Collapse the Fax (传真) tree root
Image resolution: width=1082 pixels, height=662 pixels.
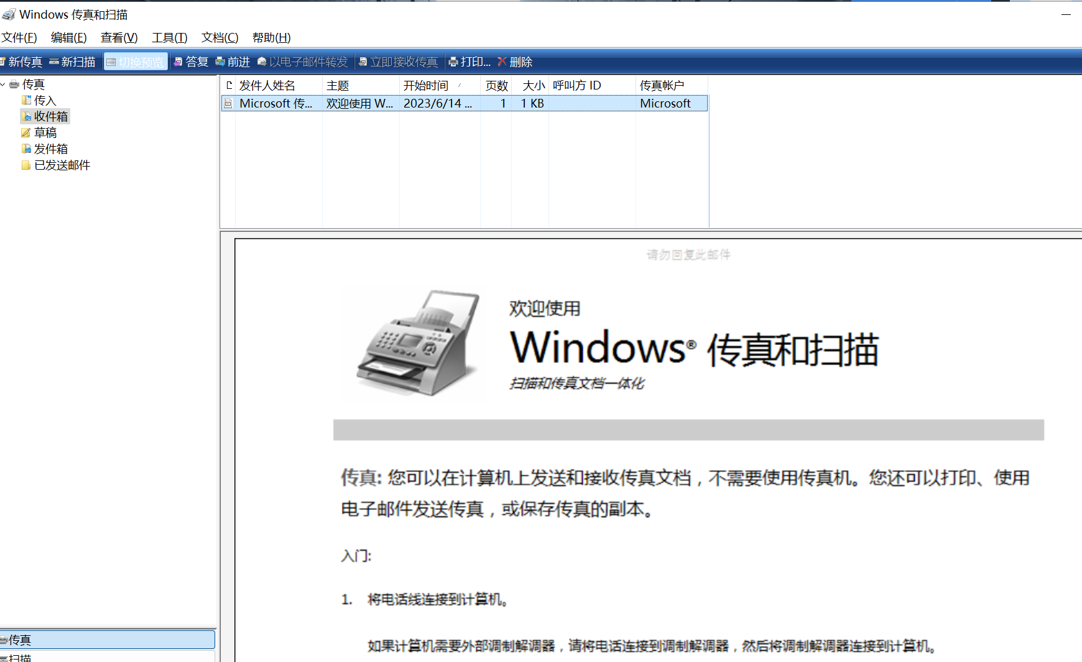pos(3,84)
